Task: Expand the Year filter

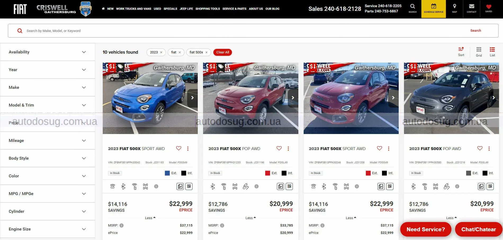Action: pos(48,70)
